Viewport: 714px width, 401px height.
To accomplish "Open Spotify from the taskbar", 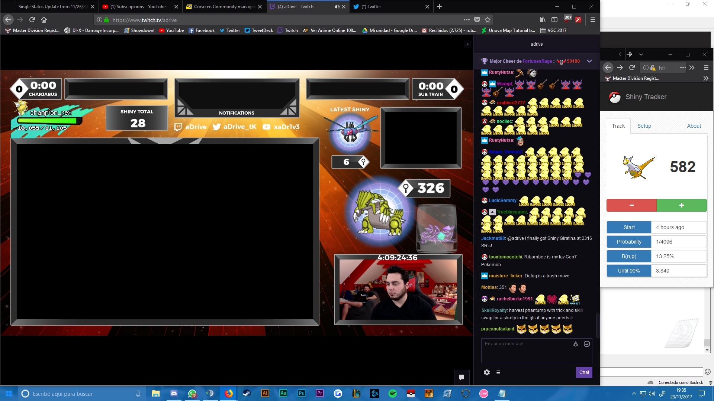I will click(x=392, y=394).
